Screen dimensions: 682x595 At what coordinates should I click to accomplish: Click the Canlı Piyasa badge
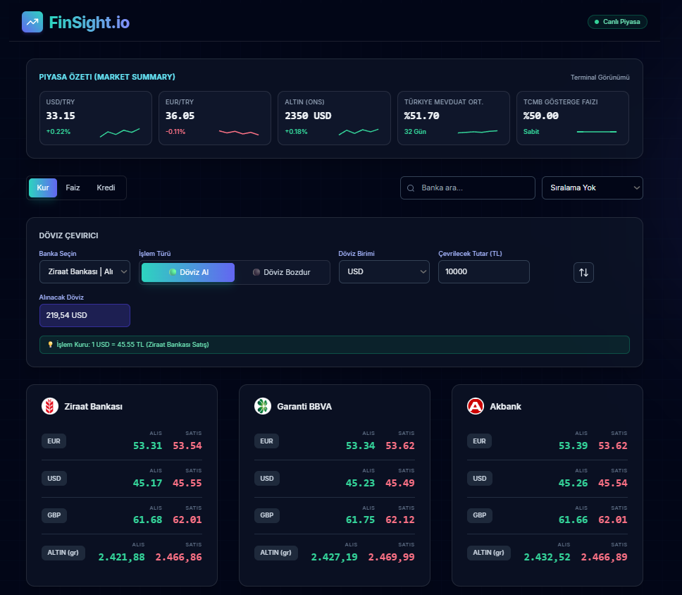click(x=617, y=22)
